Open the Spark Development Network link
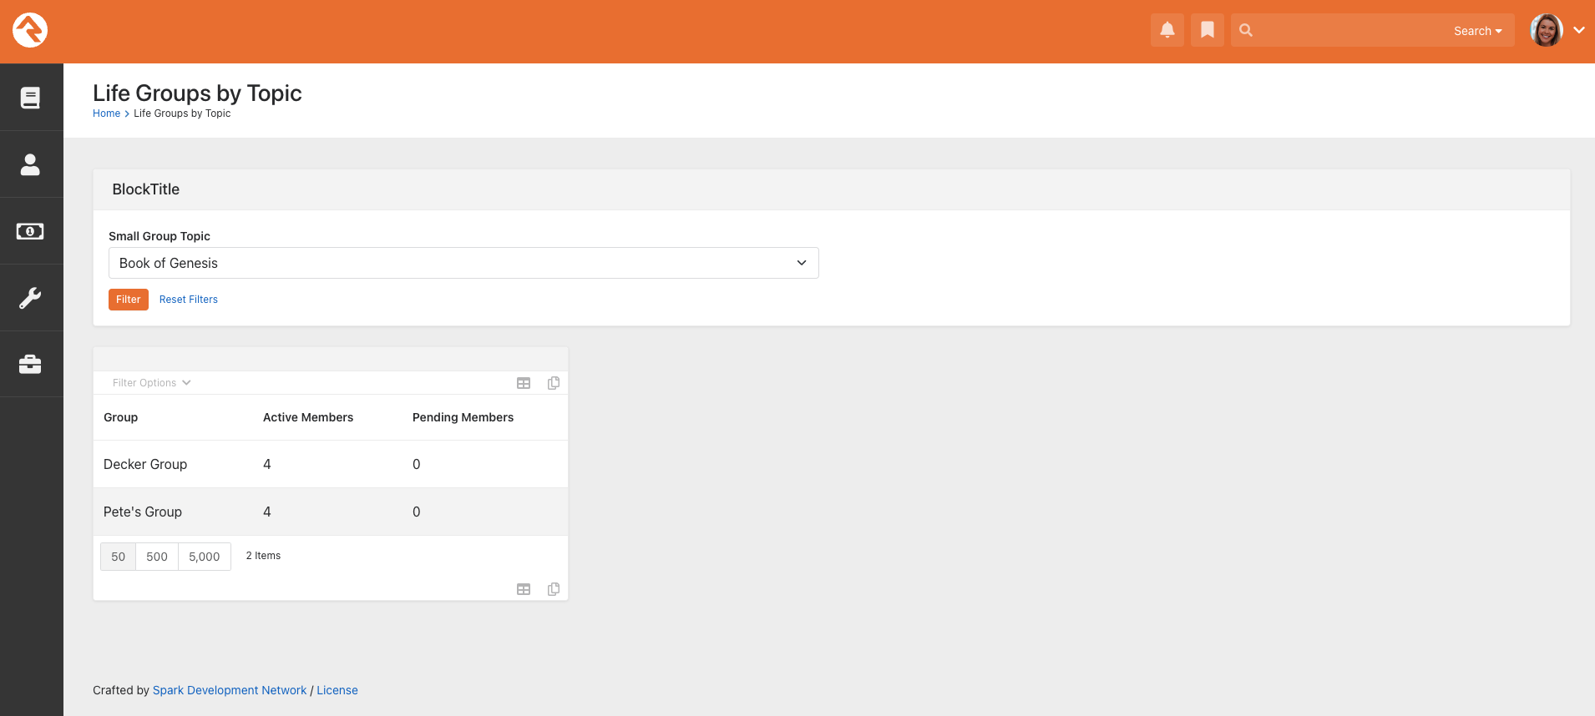Screen dimensions: 1595x716 [230, 690]
